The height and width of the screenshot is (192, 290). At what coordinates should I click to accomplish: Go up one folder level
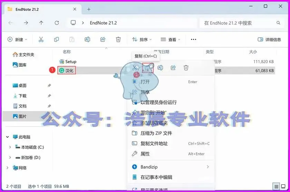(41, 23)
